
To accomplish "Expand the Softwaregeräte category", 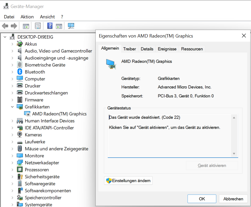I will pyautogui.click(x=12, y=184).
